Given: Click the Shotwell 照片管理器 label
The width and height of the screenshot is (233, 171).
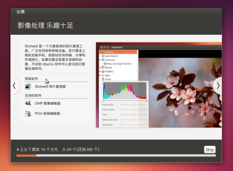Looking at the screenshot, I should [50, 87].
